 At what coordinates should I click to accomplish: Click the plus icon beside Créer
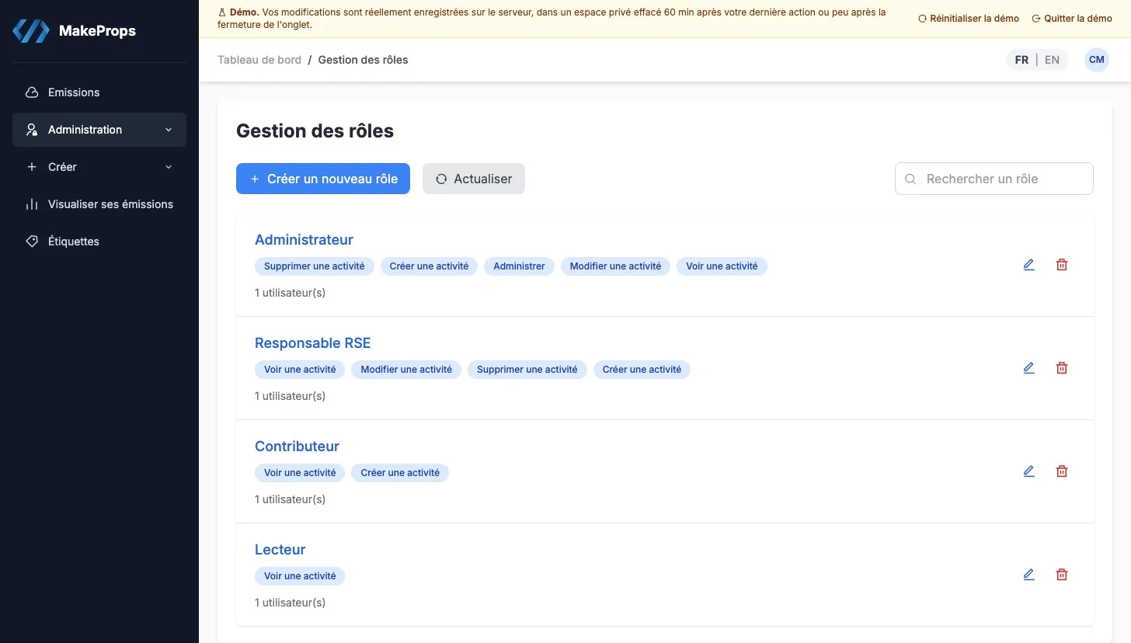point(32,167)
